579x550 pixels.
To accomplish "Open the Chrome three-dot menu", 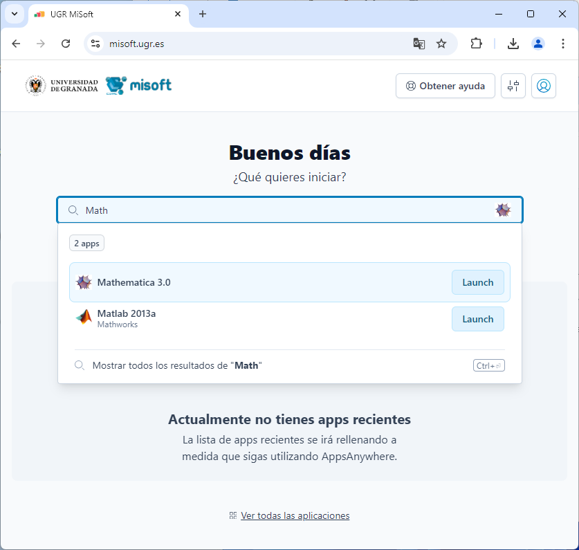I will click(x=563, y=44).
